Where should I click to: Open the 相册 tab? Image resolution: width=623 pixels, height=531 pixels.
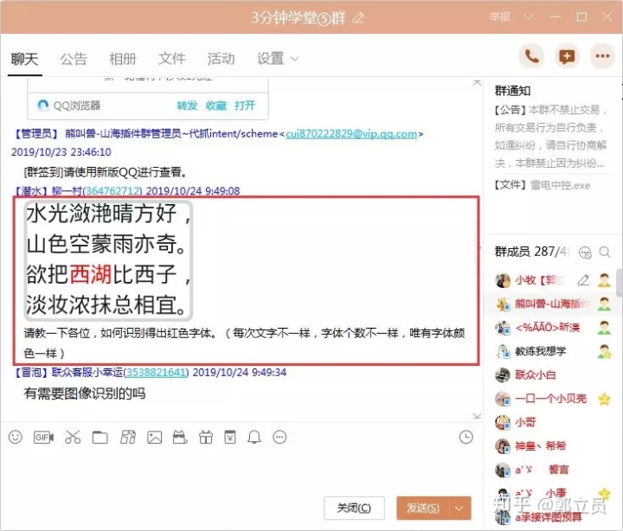click(123, 59)
